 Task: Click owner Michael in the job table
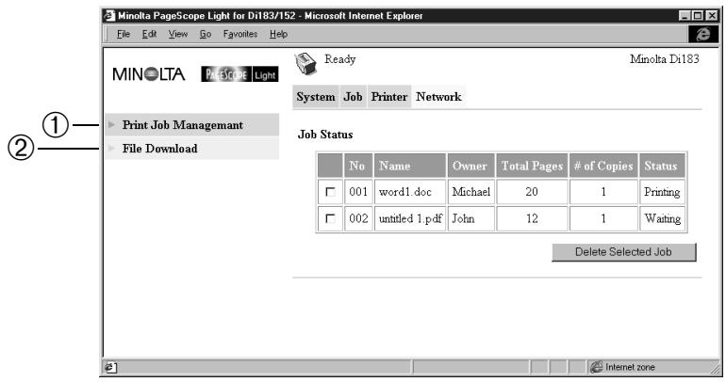click(470, 192)
